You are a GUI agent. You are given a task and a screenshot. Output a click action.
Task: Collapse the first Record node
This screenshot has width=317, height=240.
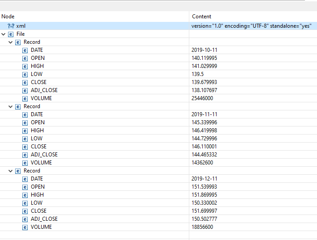click(11, 42)
